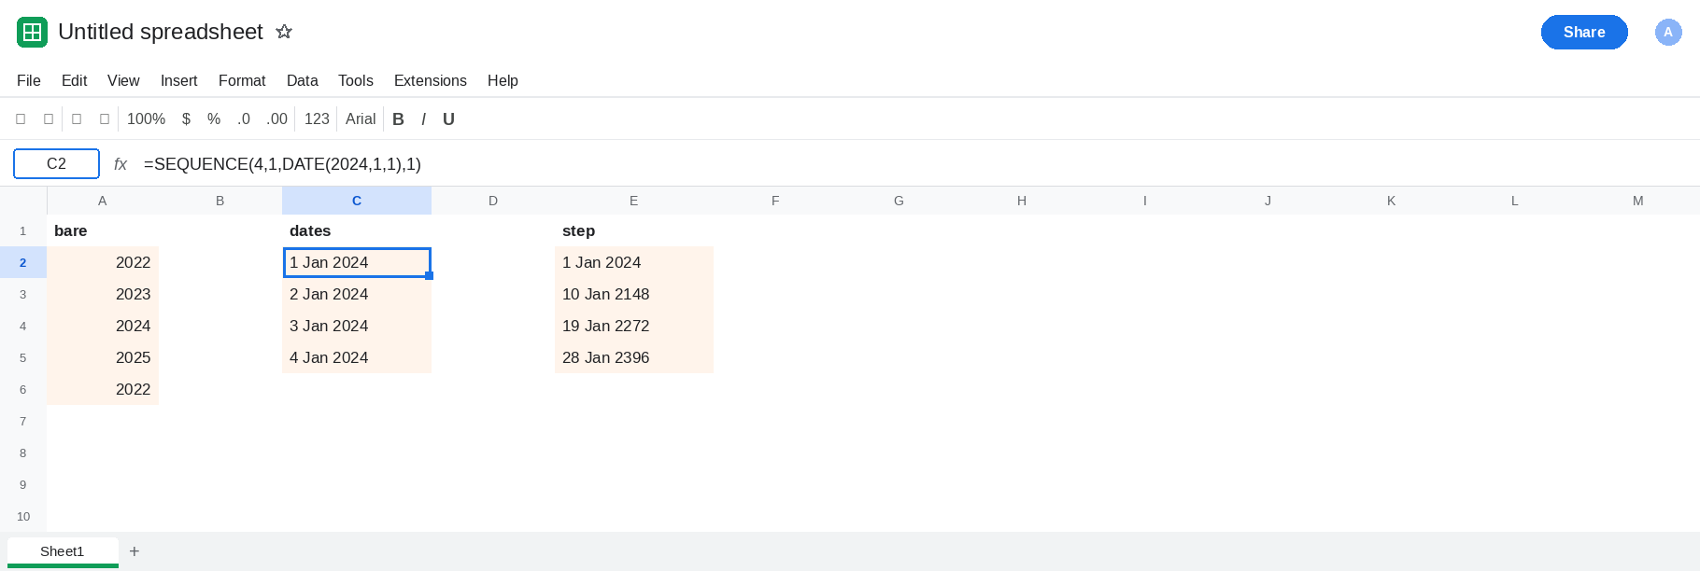1700x571 pixels.
Task: Select column G header
Action: click(899, 201)
